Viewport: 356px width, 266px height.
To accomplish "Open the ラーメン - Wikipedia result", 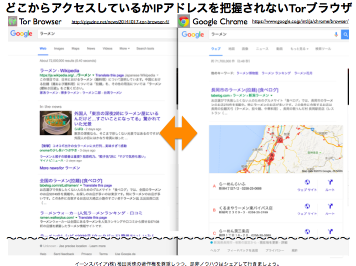I will pos(59,70).
